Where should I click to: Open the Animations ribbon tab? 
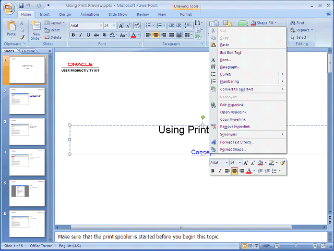[90, 14]
